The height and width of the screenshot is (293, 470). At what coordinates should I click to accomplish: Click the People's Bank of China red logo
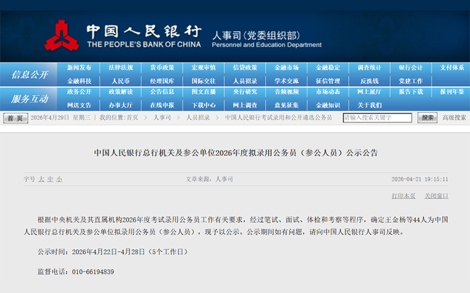pyautogui.click(x=62, y=36)
